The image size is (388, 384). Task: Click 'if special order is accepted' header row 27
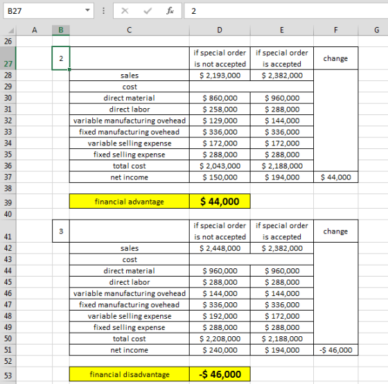282,58
